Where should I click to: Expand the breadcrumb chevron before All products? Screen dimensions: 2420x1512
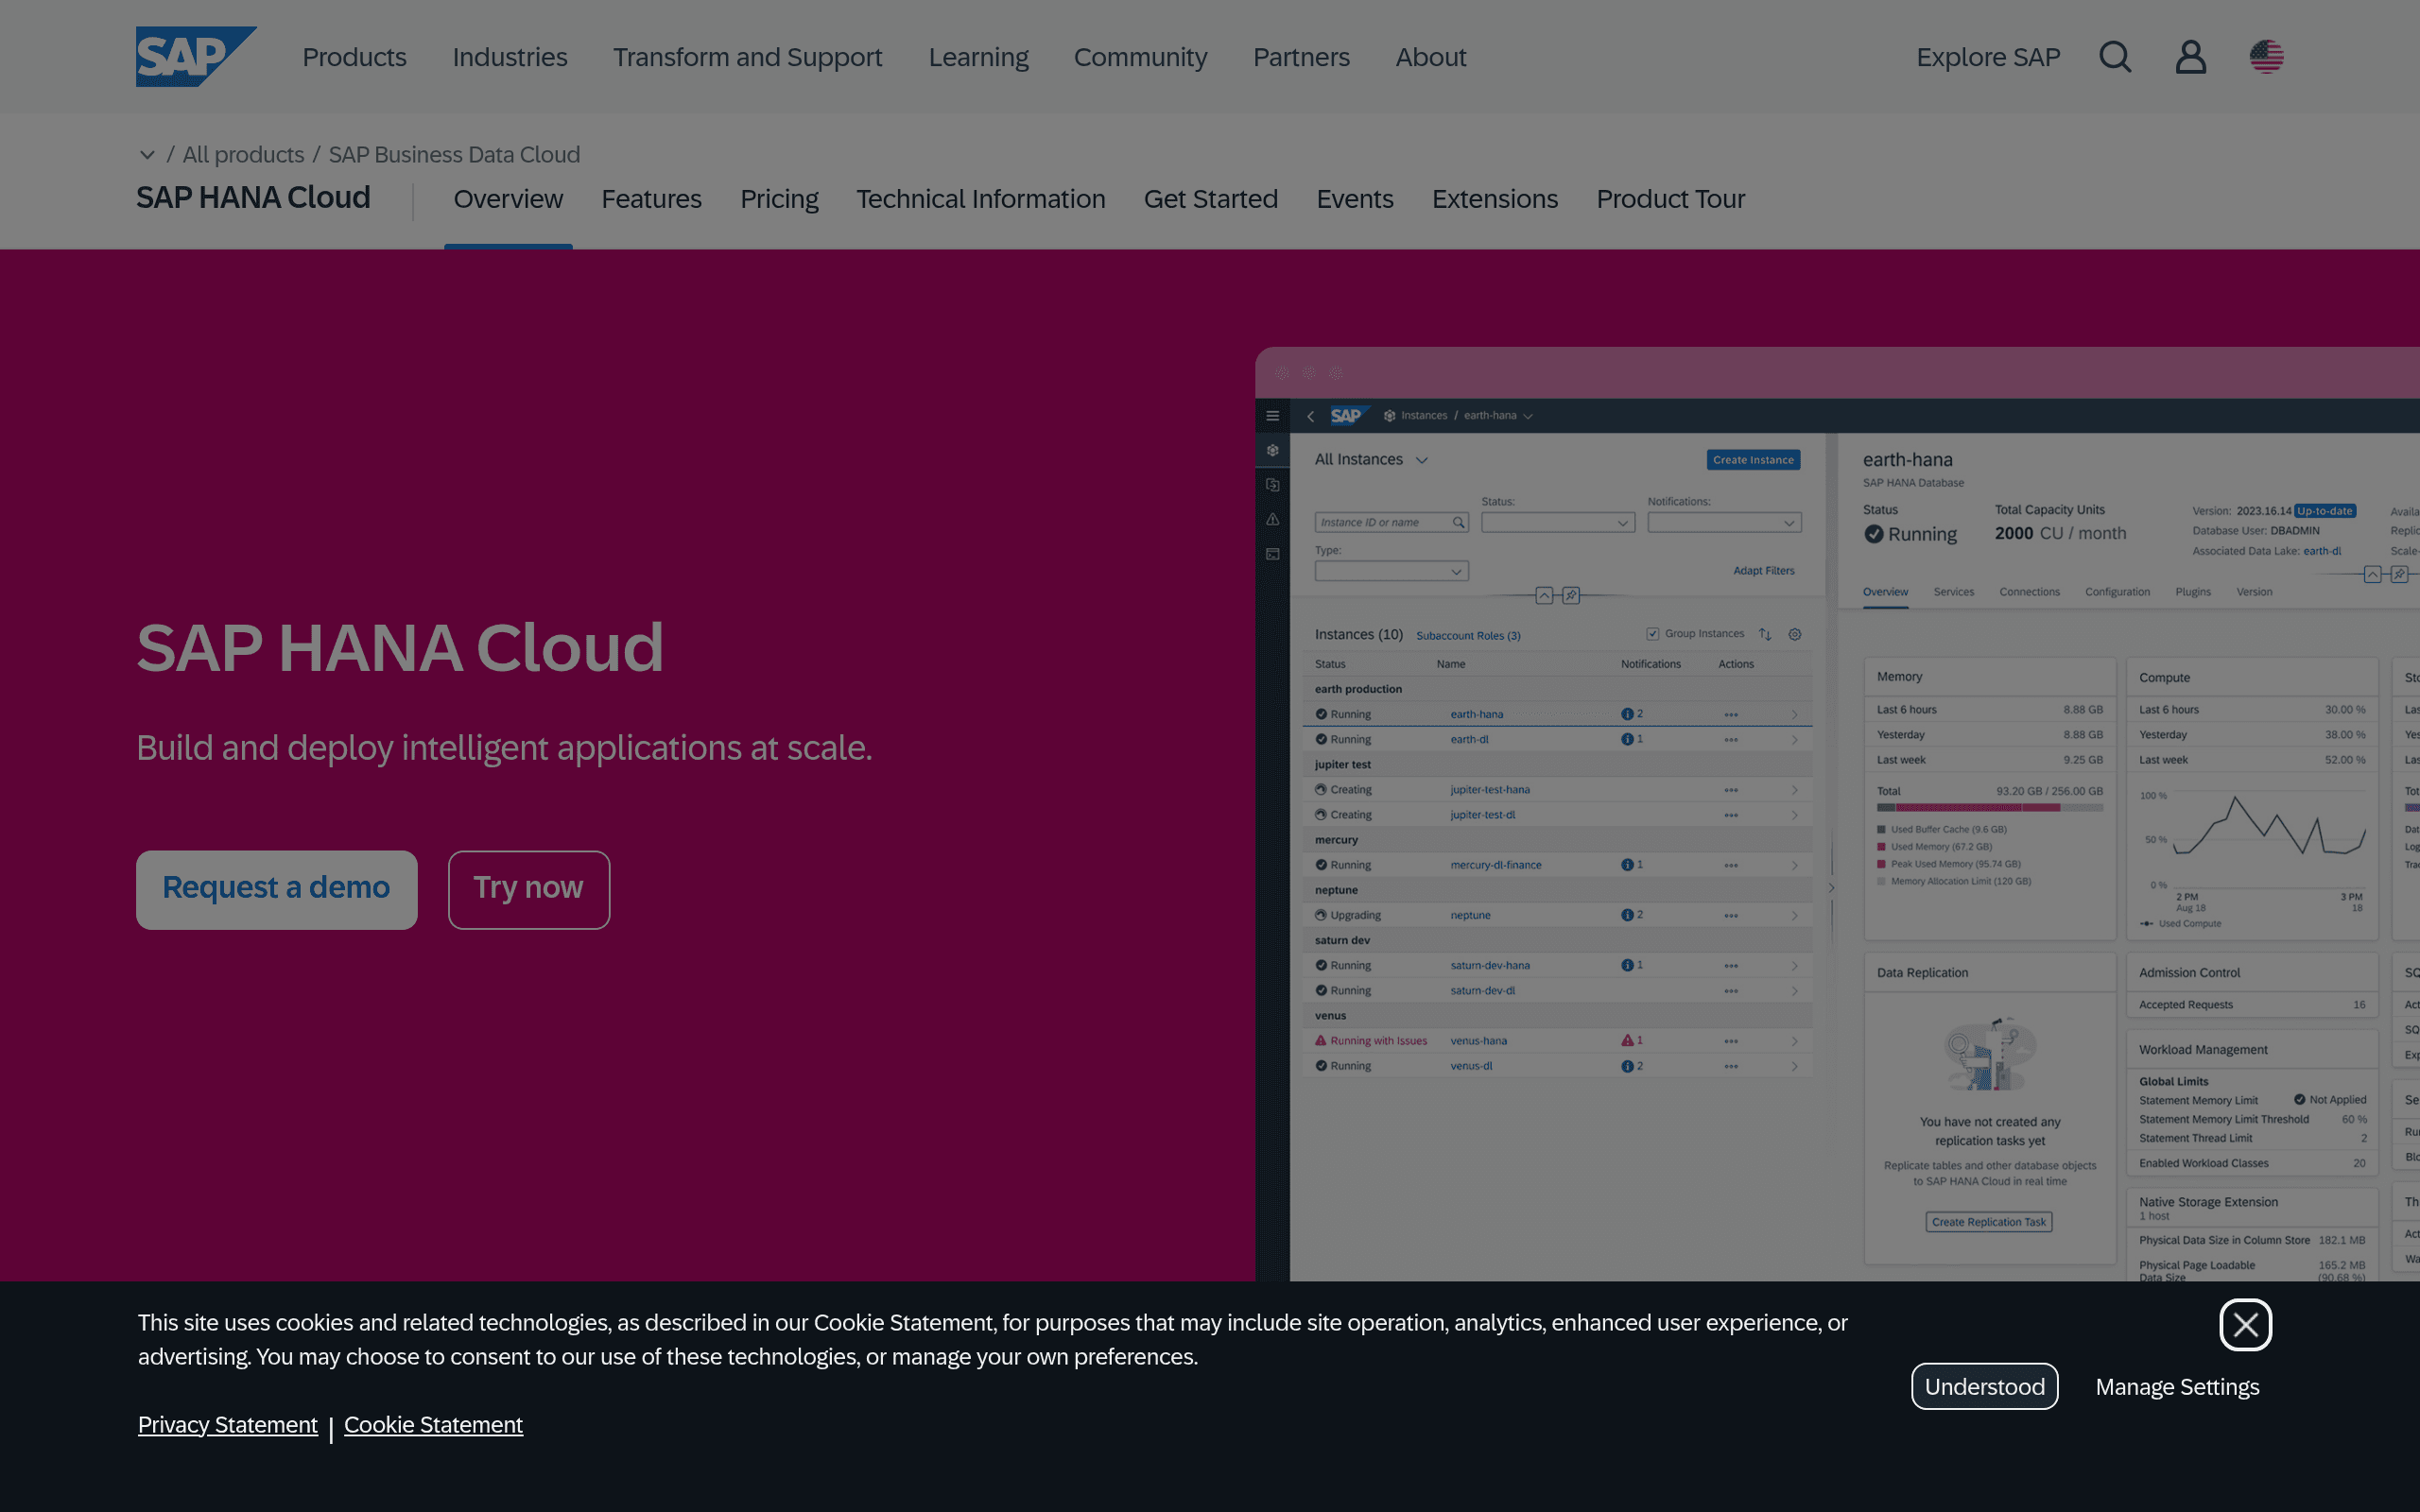147,155
